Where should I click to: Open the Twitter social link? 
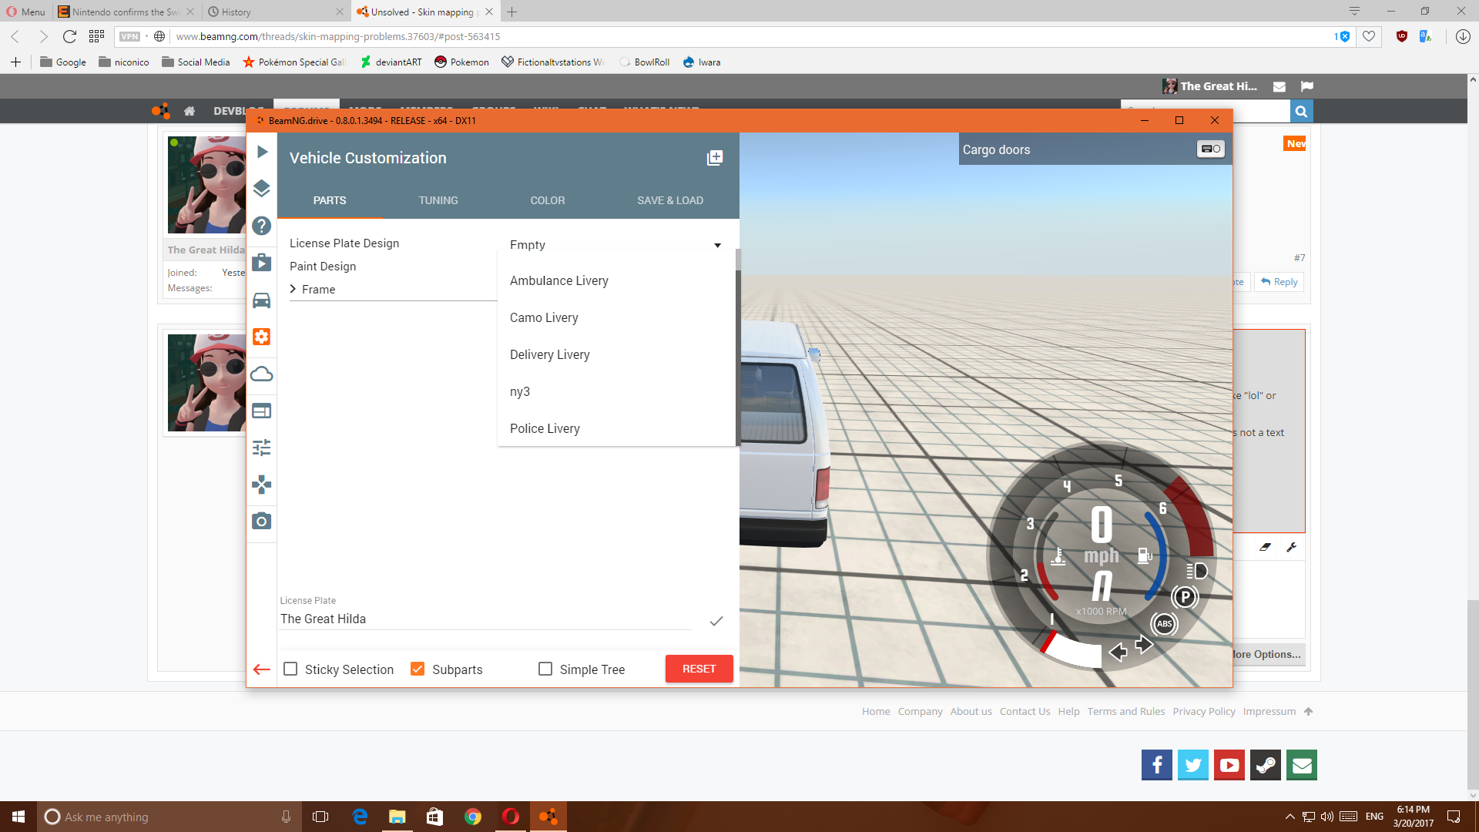[x=1193, y=765]
